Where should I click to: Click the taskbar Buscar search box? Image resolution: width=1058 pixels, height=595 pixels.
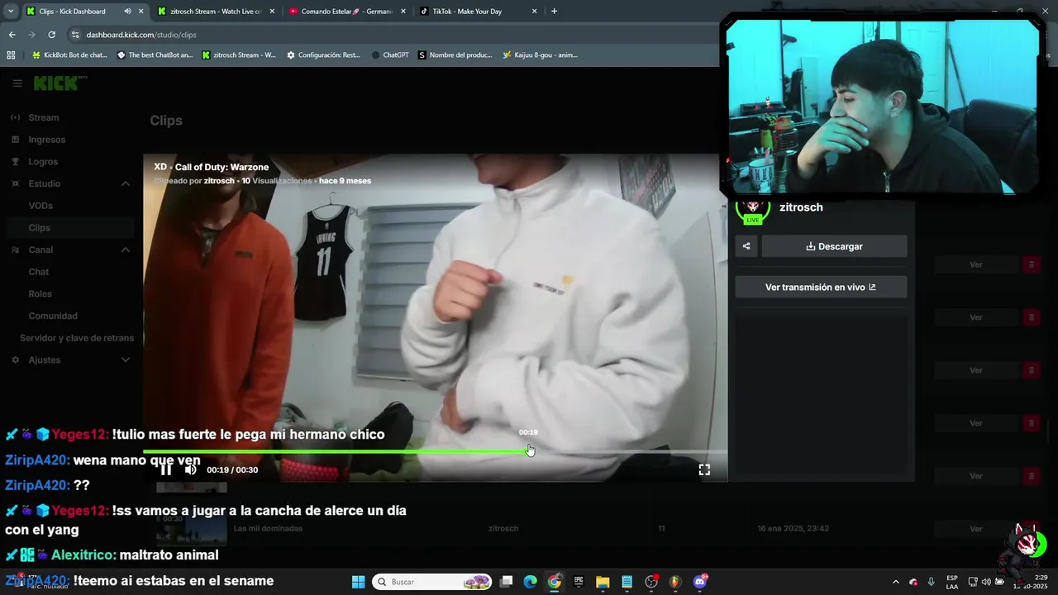click(x=431, y=582)
